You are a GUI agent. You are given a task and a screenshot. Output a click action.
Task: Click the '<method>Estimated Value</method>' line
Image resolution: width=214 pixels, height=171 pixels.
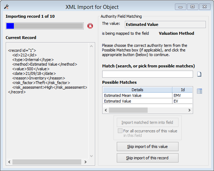click(x=45, y=64)
